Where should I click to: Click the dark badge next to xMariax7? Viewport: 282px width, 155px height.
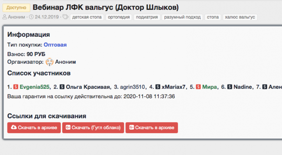click(x=158, y=87)
